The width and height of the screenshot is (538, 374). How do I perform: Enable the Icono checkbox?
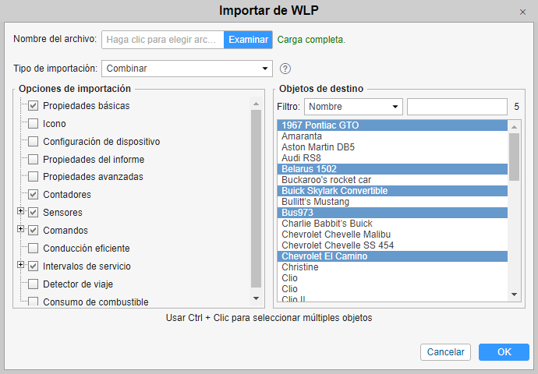33,123
